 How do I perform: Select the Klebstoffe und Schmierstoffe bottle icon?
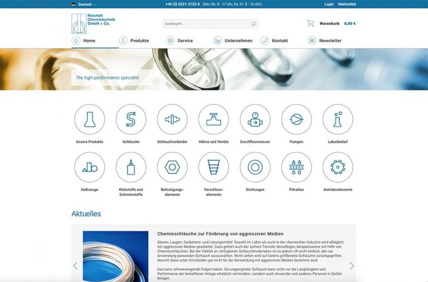click(131, 167)
